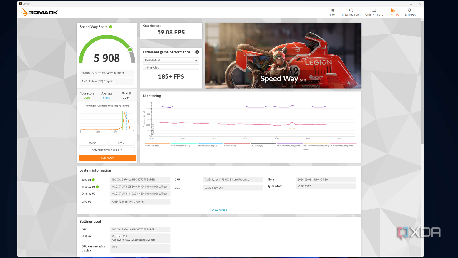The image size is (458, 258).
Task: Open the Benchmarks tab
Action: pos(351,13)
